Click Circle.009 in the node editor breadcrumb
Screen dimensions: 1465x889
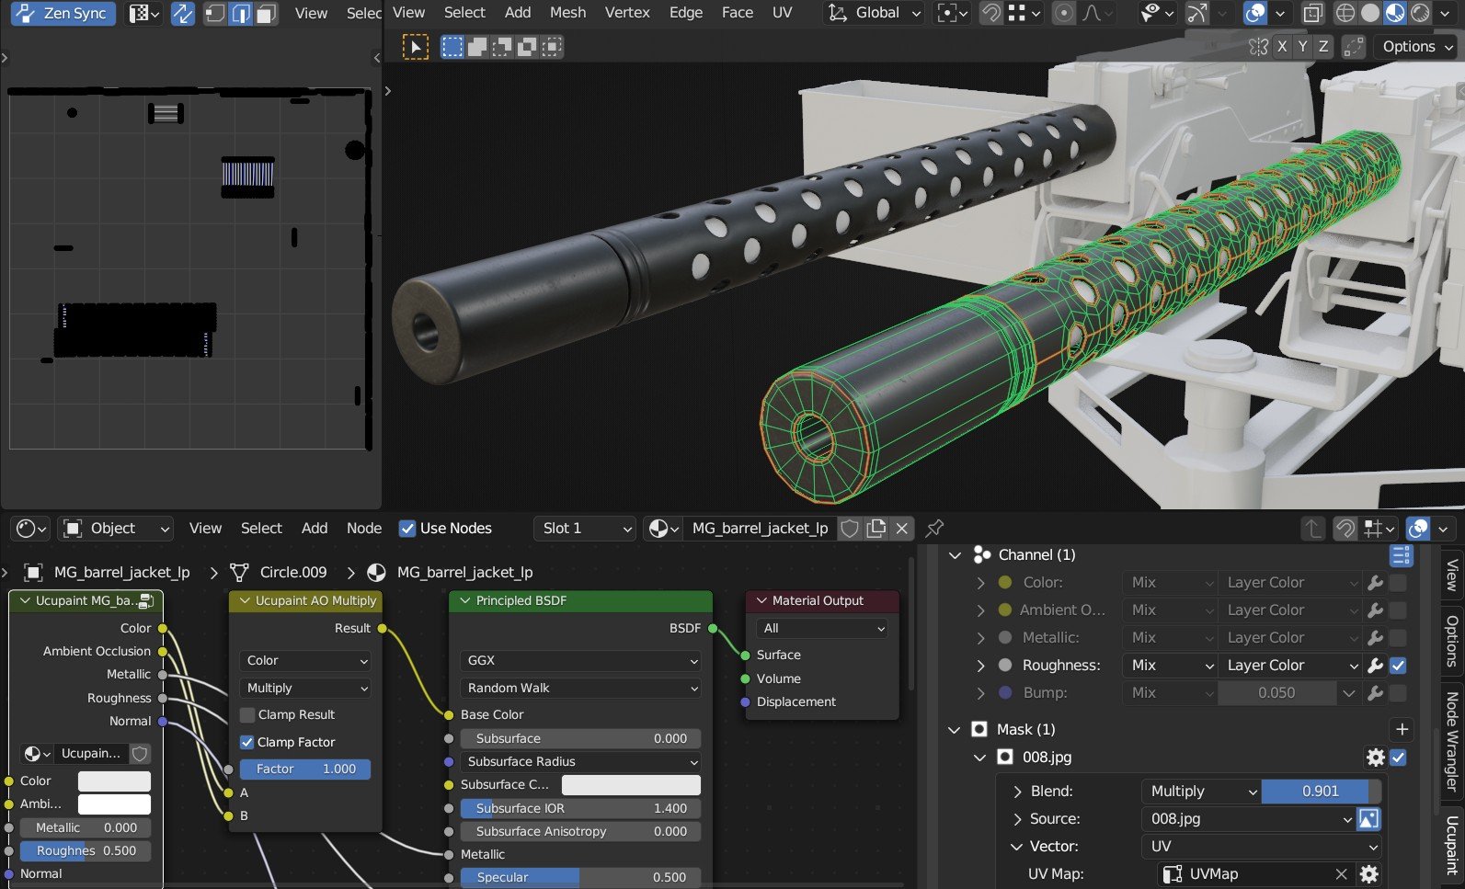click(x=293, y=573)
